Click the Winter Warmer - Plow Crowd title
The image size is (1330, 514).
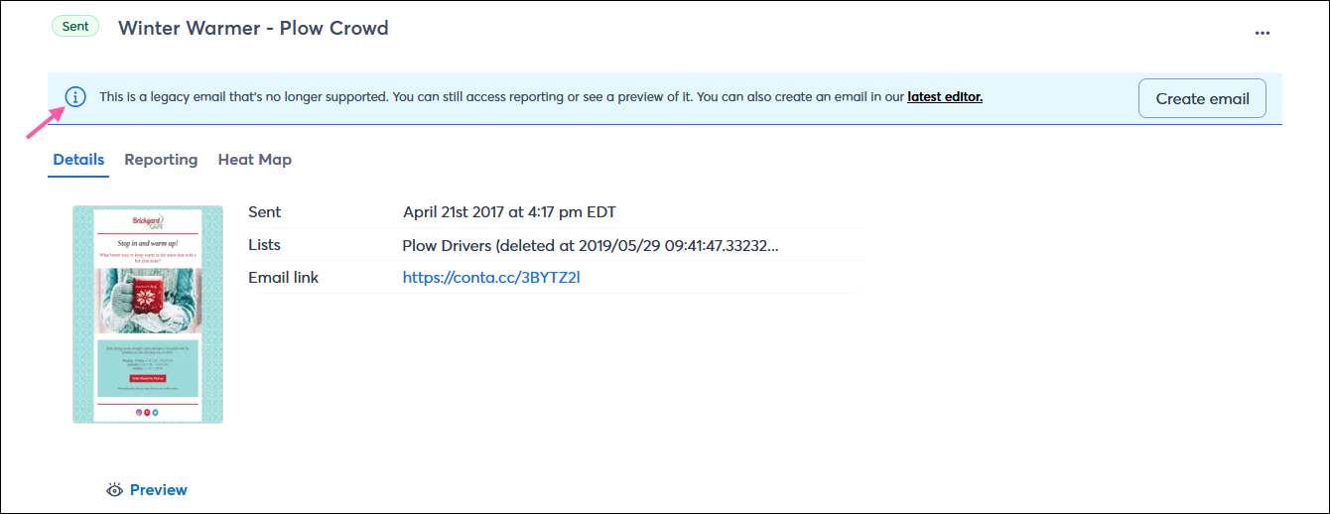point(253,28)
